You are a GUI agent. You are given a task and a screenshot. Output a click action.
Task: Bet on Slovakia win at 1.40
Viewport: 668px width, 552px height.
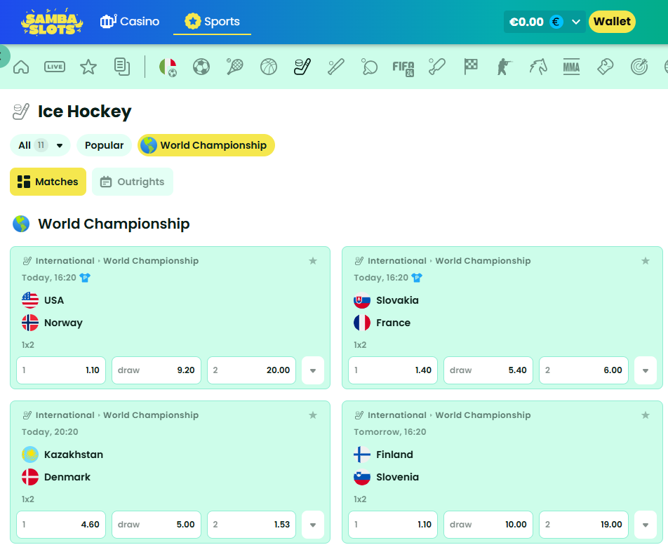pyautogui.click(x=393, y=370)
